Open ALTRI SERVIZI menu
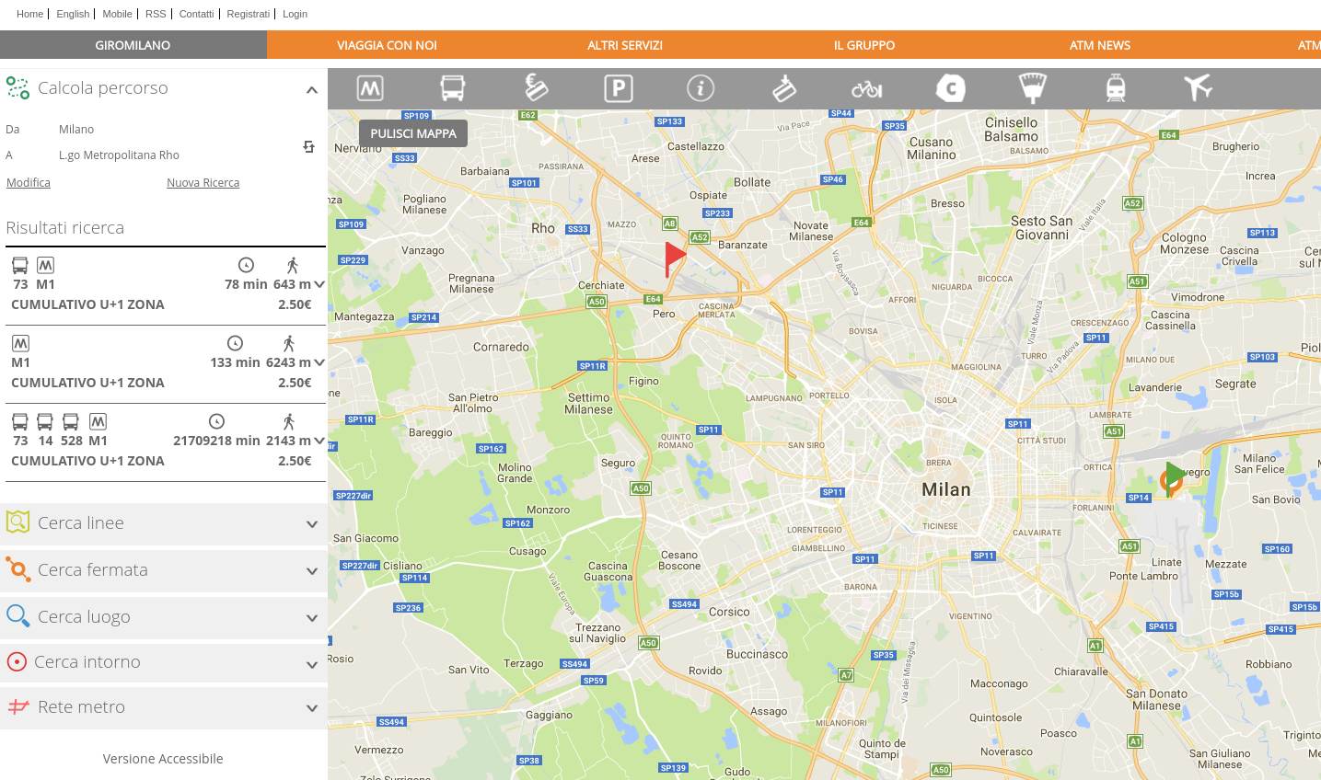Viewport: 1321px width, 780px height. pyautogui.click(x=625, y=45)
